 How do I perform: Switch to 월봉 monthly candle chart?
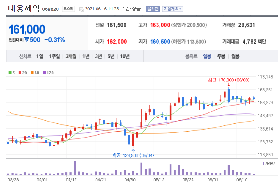pos(235,56)
